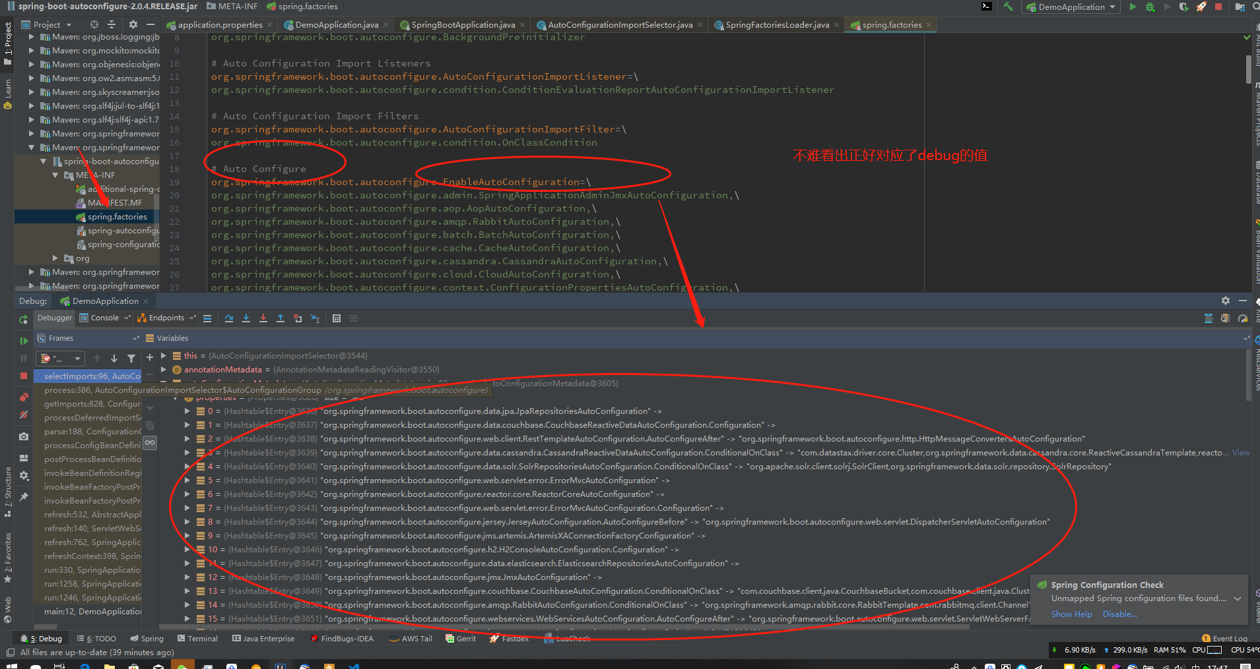The height and width of the screenshot is (669, 1260).
Task: Click Step Over icon
Action: tap(229, 318)
